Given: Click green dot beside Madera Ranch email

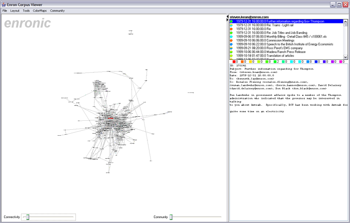Looking at the screenshot, I should [231, 52].
